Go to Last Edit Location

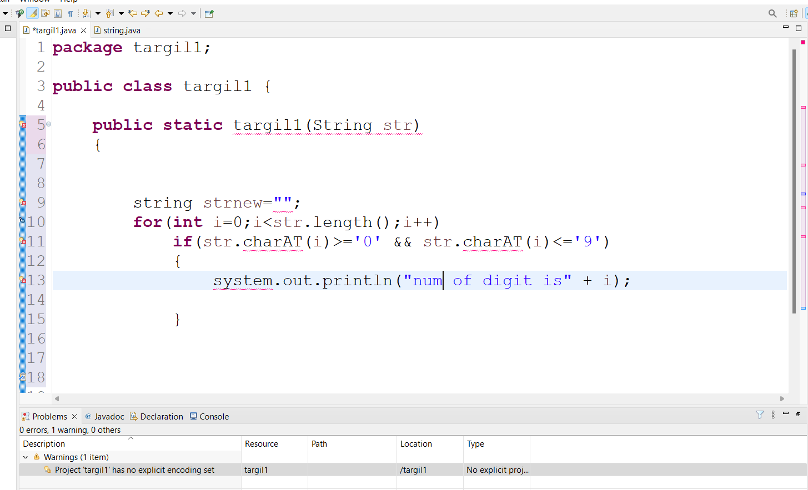[x=133, y=13]
